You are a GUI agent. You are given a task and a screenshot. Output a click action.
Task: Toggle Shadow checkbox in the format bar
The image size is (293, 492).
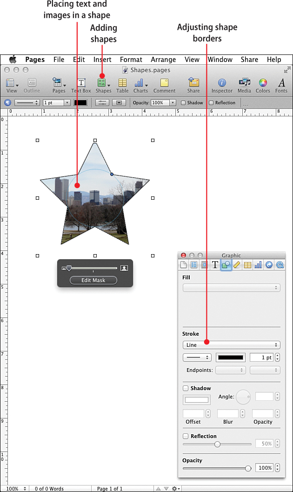[x=183, y=103]
